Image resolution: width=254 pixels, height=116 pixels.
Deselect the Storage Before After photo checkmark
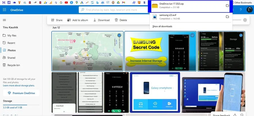[x=241, y=35]
